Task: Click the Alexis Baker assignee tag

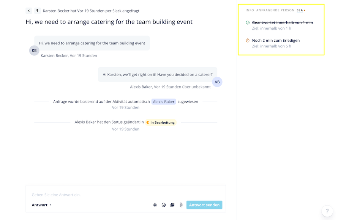Action: pyautogui.click(x=164, y=102)
